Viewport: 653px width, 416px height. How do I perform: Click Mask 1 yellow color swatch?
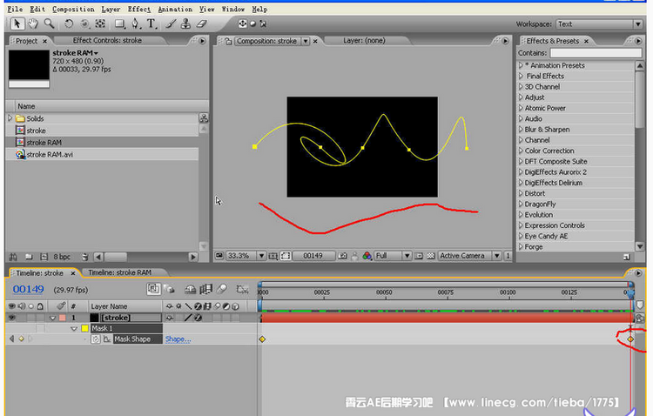(85, 328)
